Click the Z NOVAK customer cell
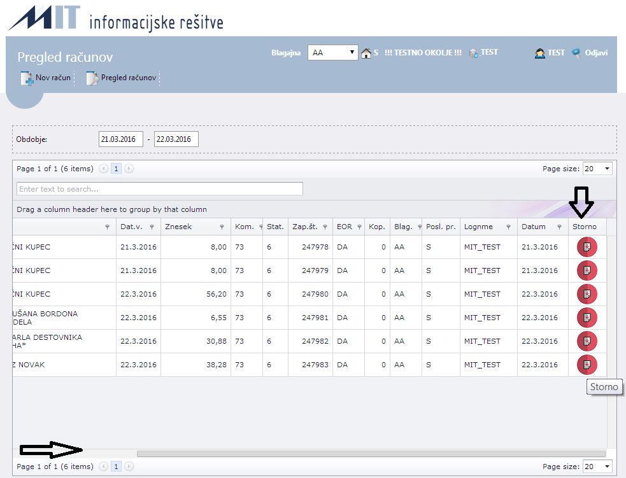 (x=64, y=365)
